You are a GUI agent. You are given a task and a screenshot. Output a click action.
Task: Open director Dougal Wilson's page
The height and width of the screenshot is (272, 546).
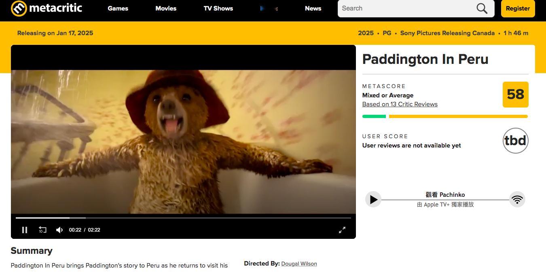[299, 264]
